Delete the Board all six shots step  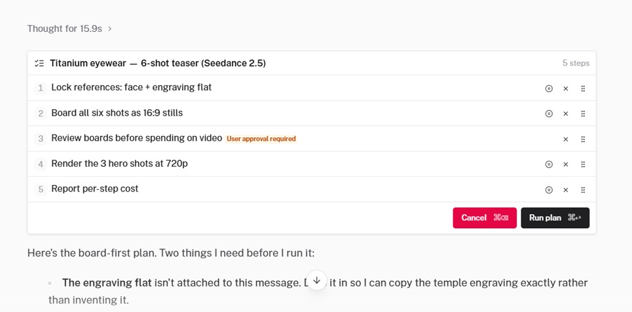click(x=565, y=114)
